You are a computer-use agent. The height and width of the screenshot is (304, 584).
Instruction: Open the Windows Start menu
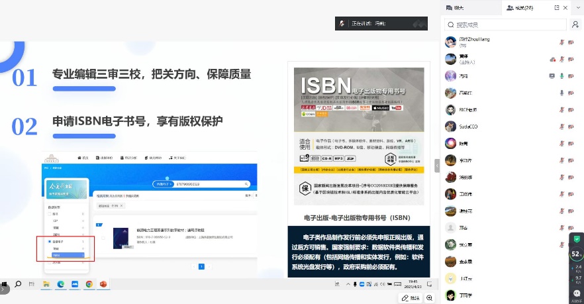(5, 284)
